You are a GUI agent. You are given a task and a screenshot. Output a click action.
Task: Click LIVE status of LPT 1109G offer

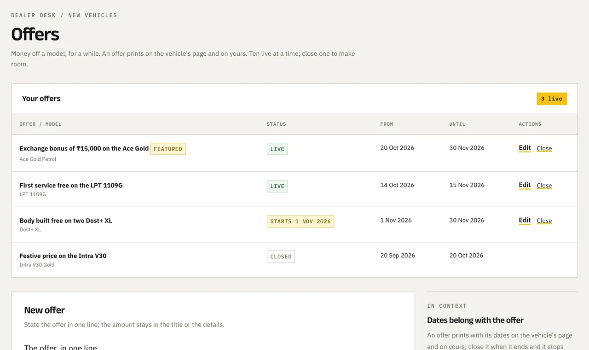click(277, 186)
